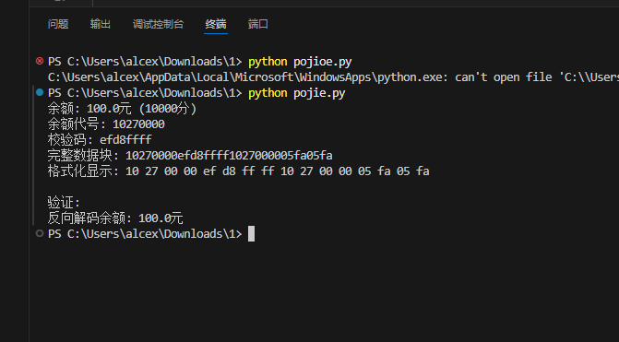Switch to the 问题 tab
This screenshot has width=619, height=342.
tap(58, 24)
